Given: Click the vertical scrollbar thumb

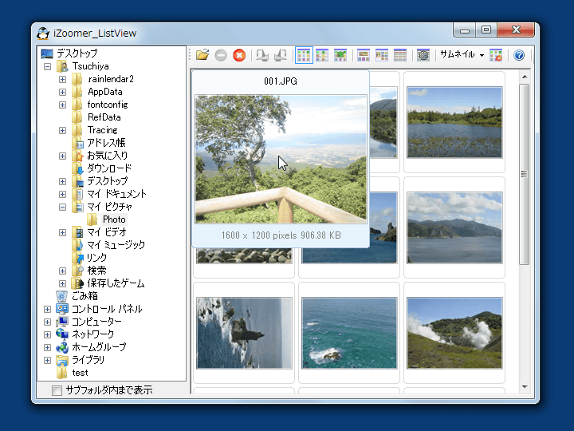Looking at the screenshot, I should coord(525,174).
